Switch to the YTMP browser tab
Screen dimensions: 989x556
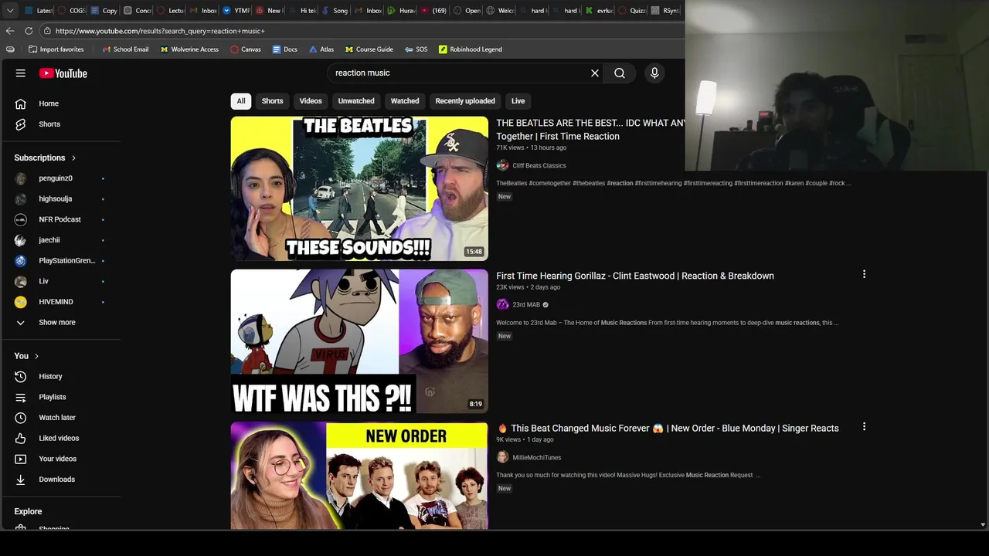(236, 11)
